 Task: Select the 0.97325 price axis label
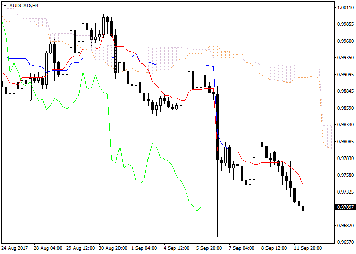pyautogui.click(x=345, y=192)
